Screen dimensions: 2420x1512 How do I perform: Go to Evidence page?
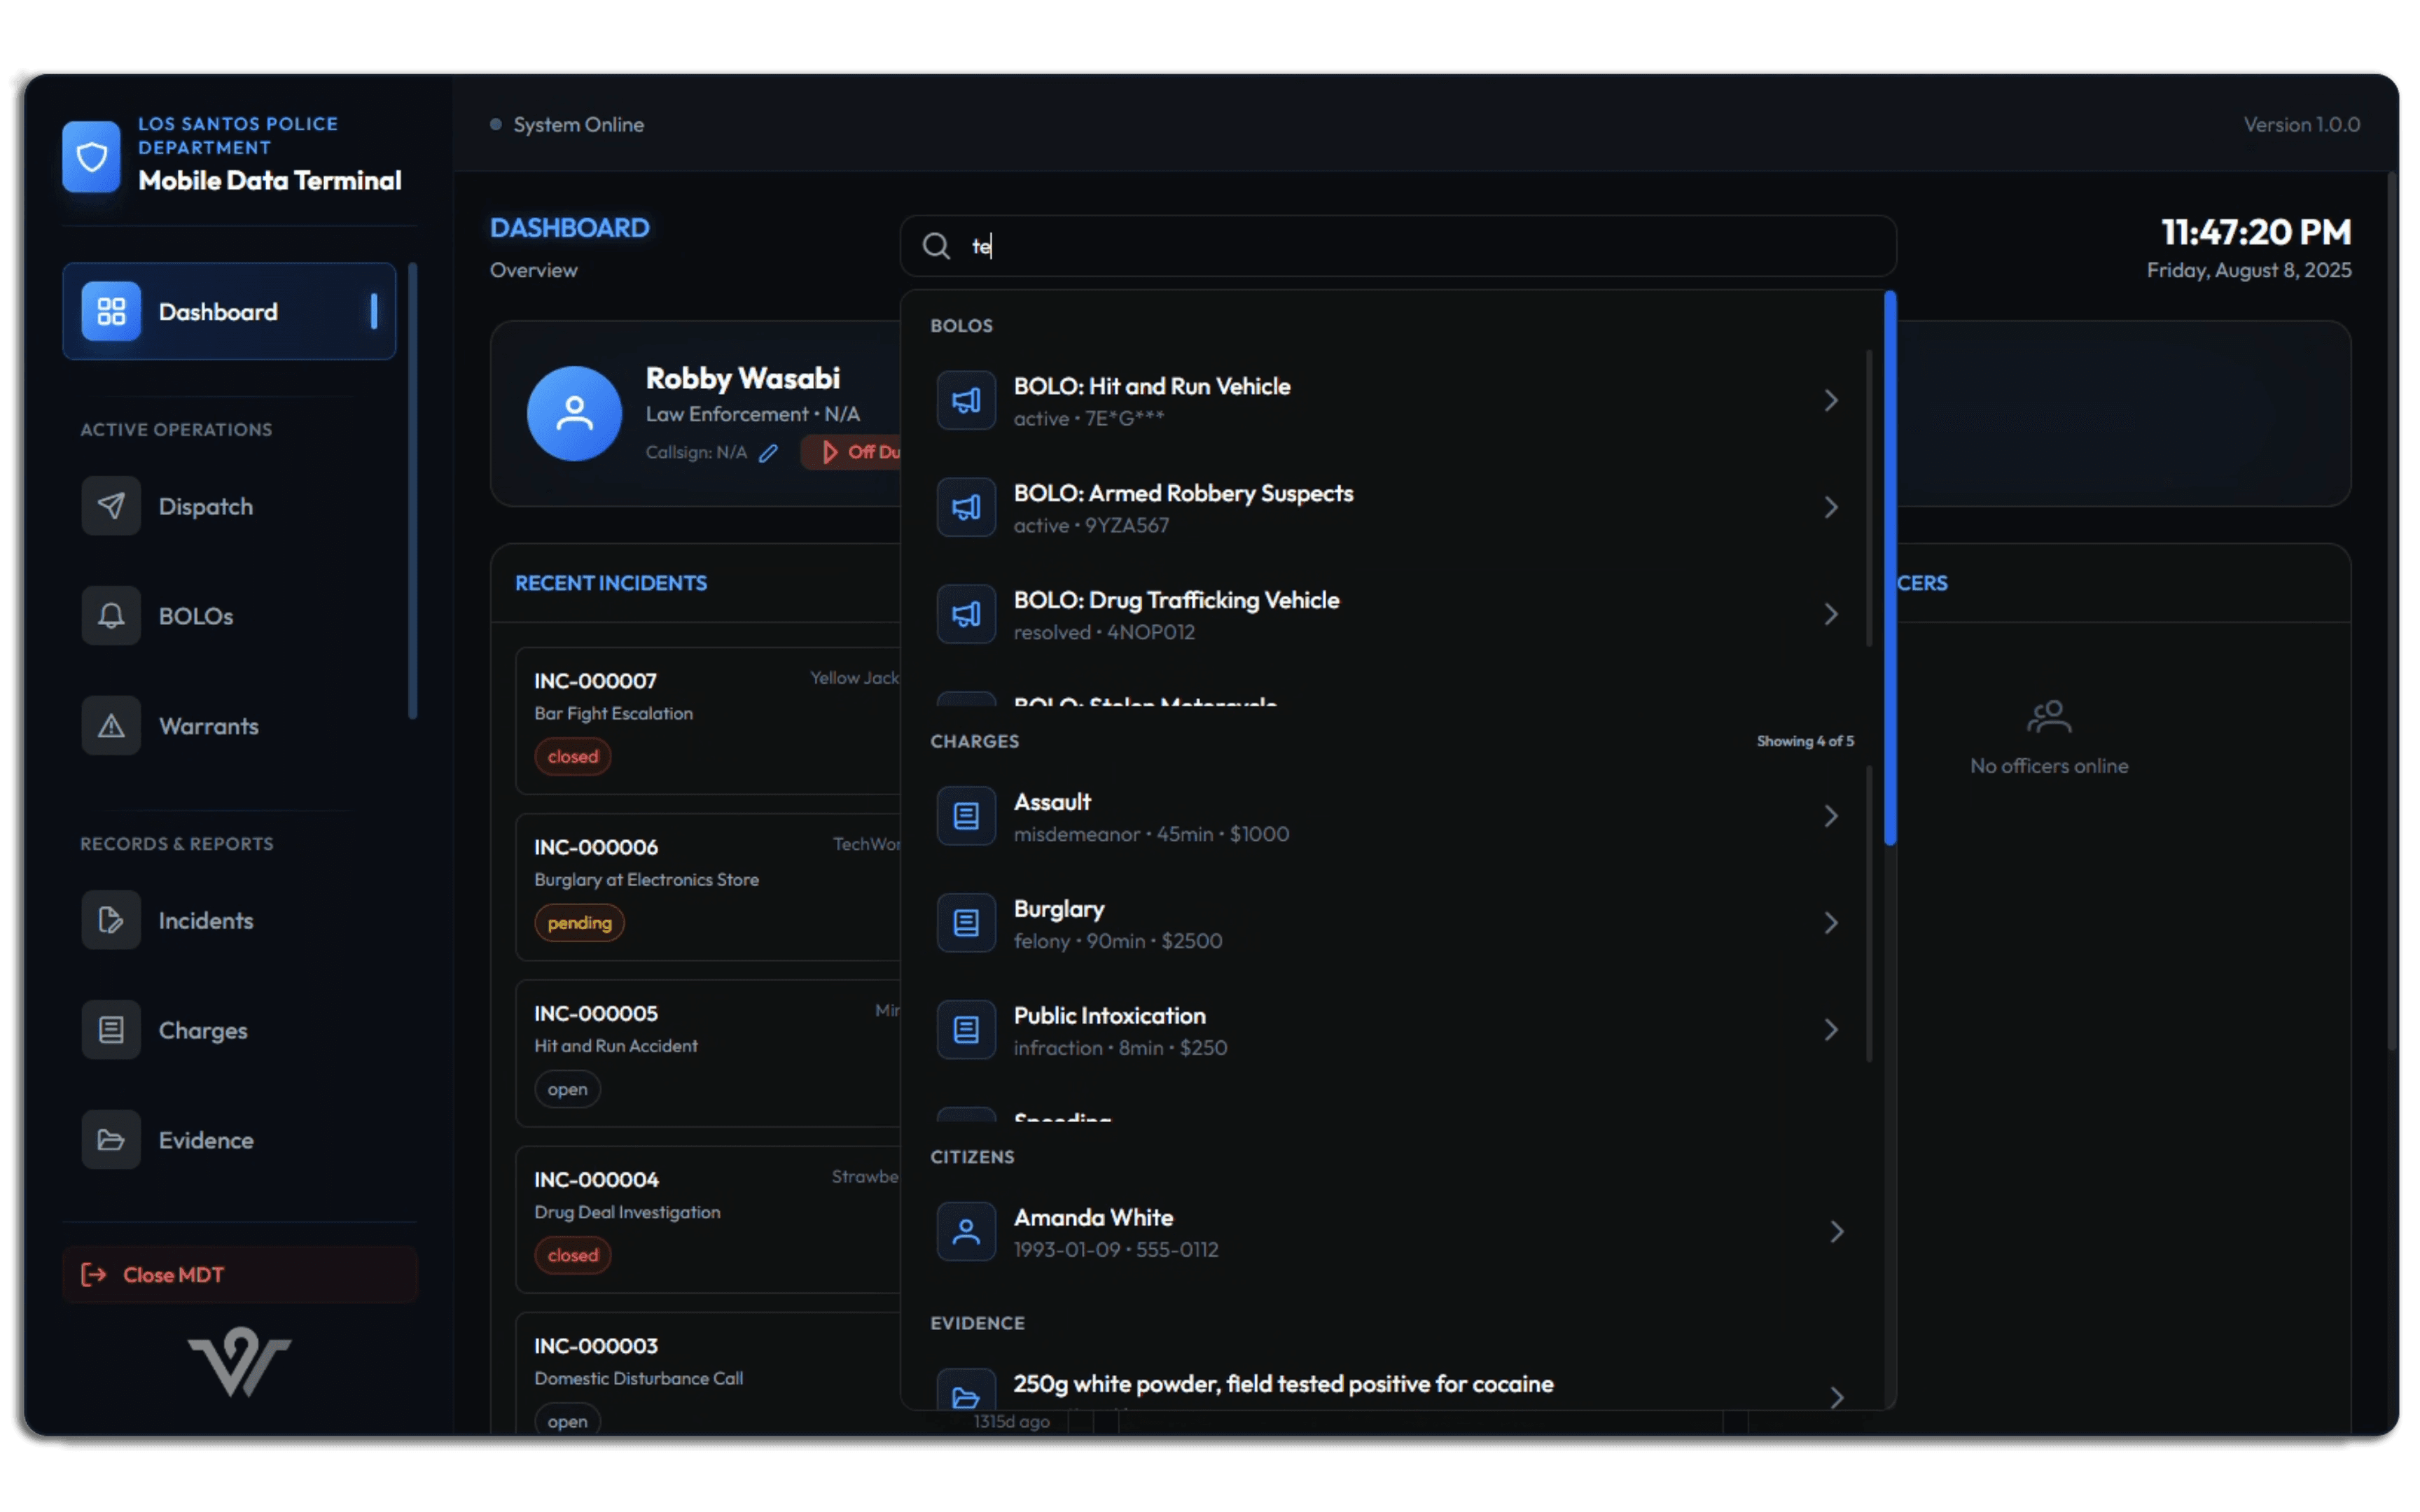pyautogui.click(x=229, y=1140)
